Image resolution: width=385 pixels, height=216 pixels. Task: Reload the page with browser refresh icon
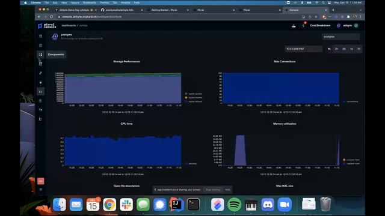(x=51, y=17)
